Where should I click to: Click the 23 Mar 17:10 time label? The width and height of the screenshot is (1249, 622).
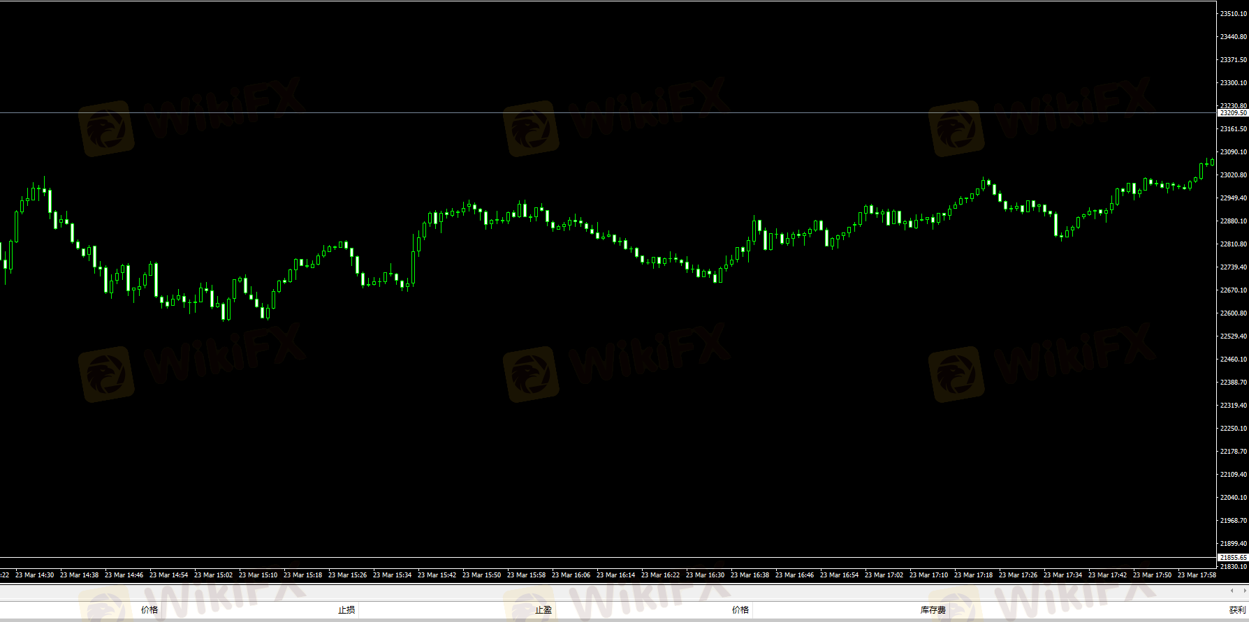[x=929, y=575]
